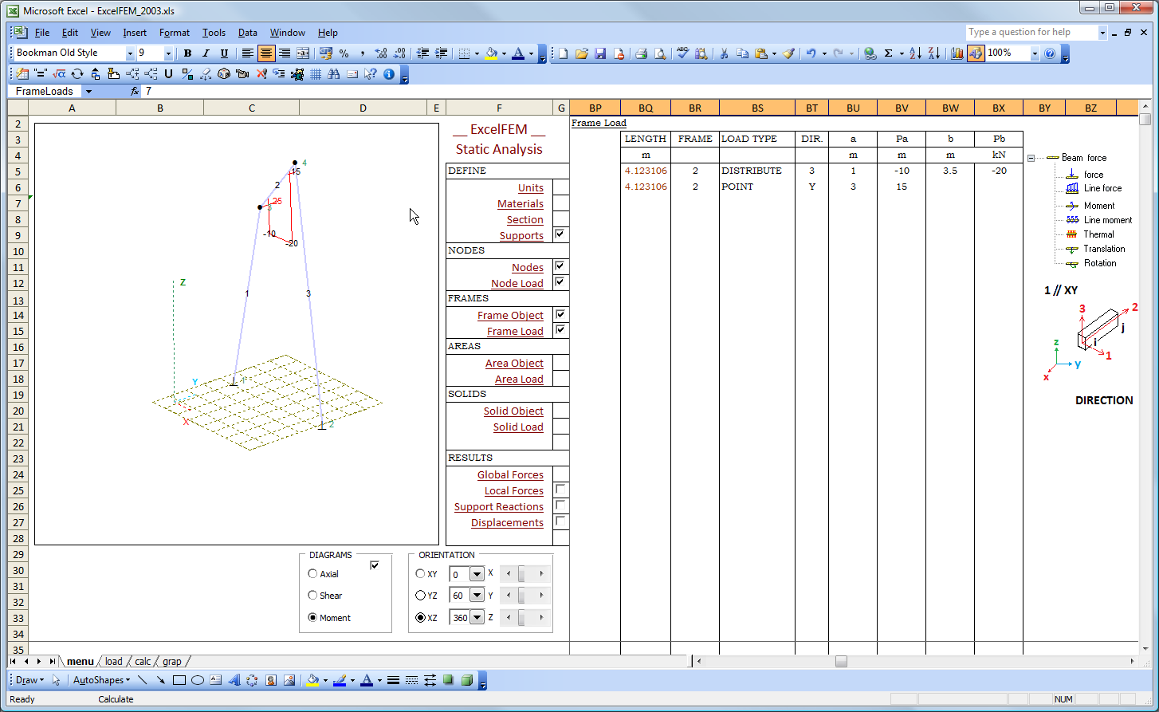Image resolution: width=1159 pixels, height=712 pixels.
Task: Select the YZ orientation option
Action: 421,596
